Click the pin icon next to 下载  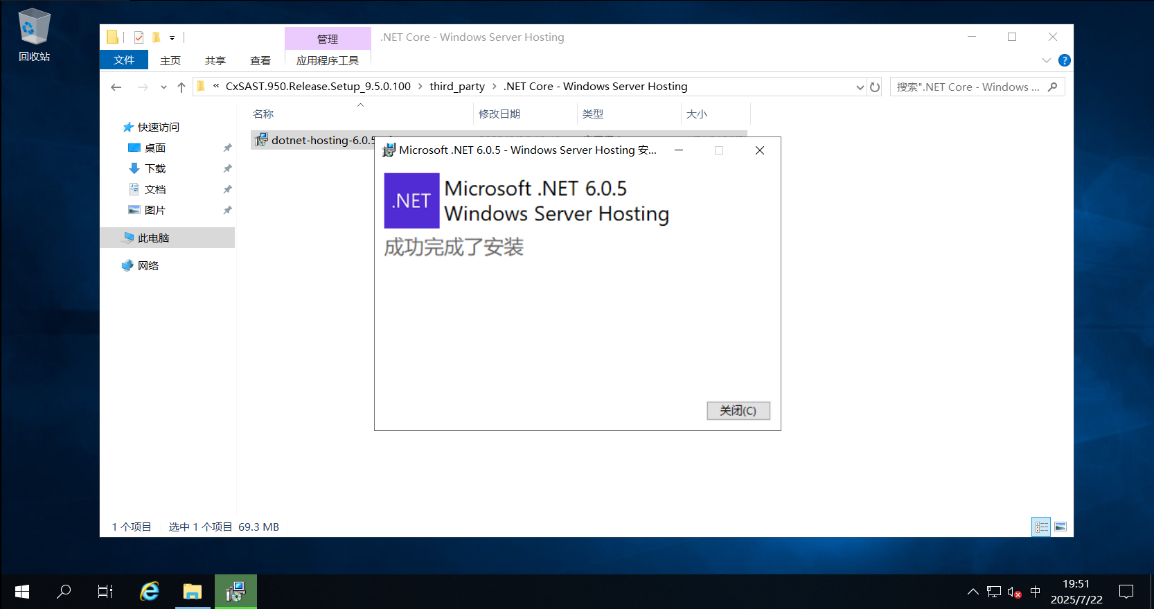[227, 168]
